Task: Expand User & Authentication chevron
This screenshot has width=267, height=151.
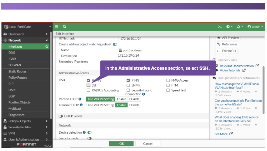Action: click(47, 140)
